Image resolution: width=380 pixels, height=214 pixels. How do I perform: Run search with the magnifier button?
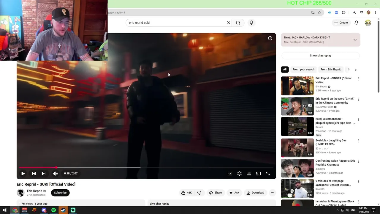click(238, 23)
